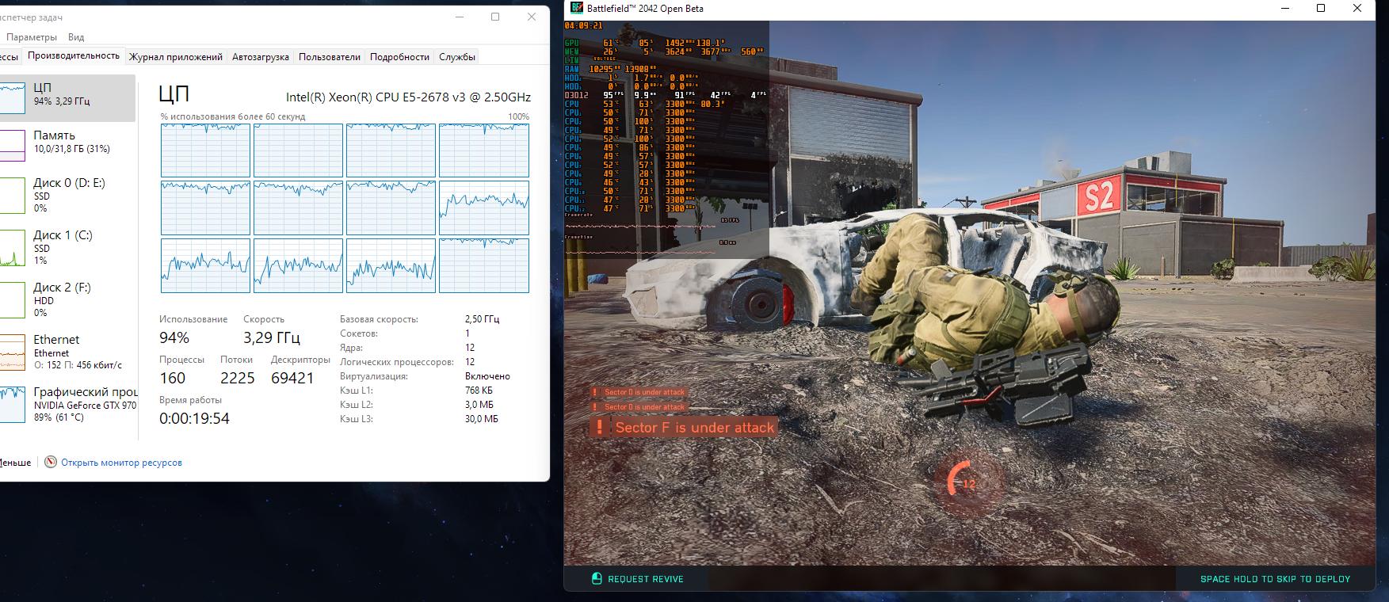Click the Открыть монитор ресурсов link
This screenshot has height=602, width=1389.
121,463
